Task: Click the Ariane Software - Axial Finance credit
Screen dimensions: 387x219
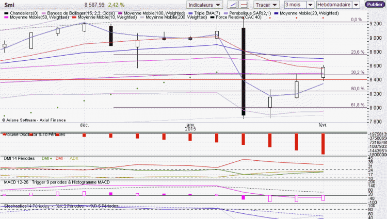Action: click(x=34, y=120)
